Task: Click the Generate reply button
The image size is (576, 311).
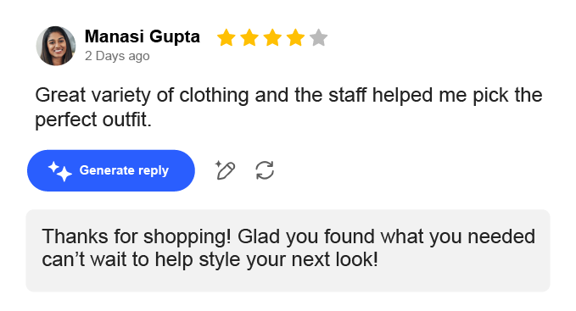Action: [x=111, y=170]
